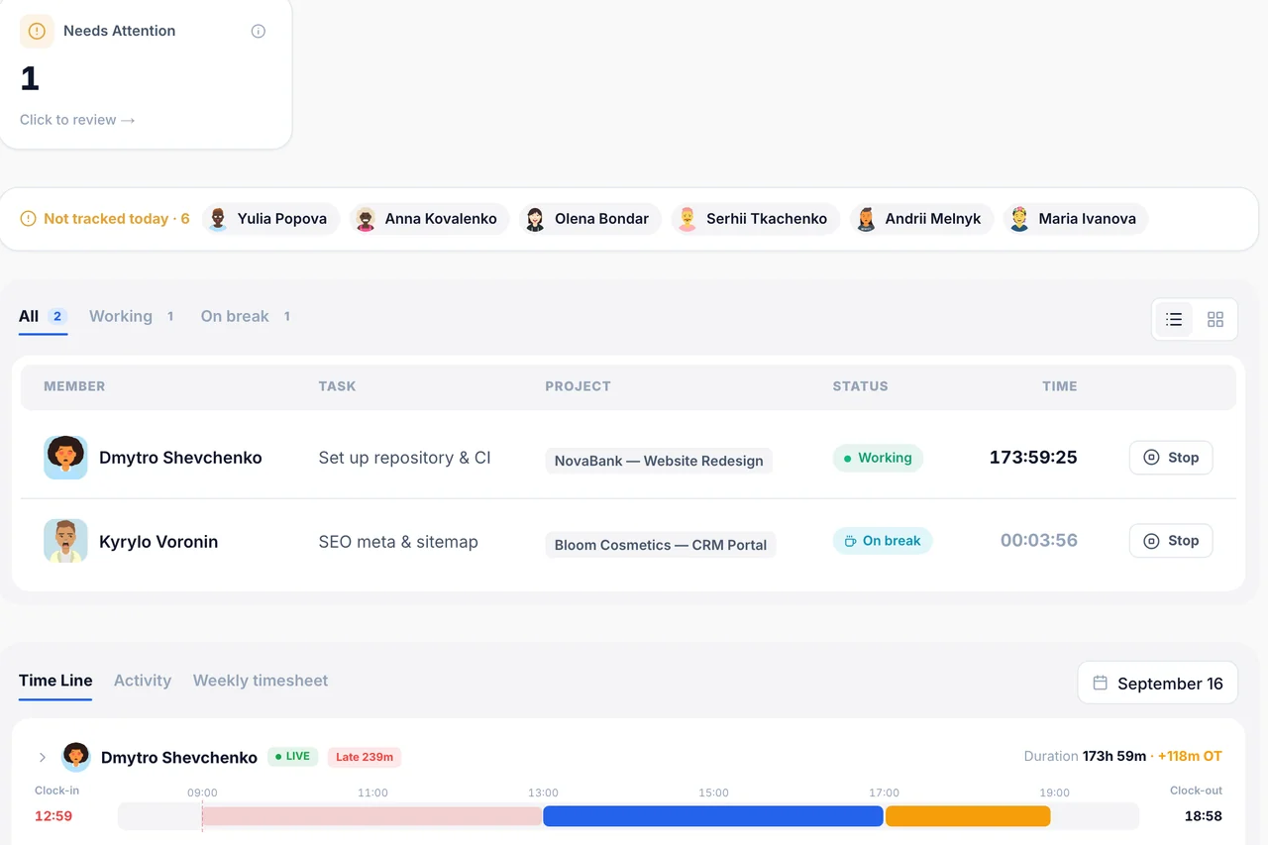This screenshot has height=845, width=1268.
Task: Click the On break status badge
Action: 883,541
